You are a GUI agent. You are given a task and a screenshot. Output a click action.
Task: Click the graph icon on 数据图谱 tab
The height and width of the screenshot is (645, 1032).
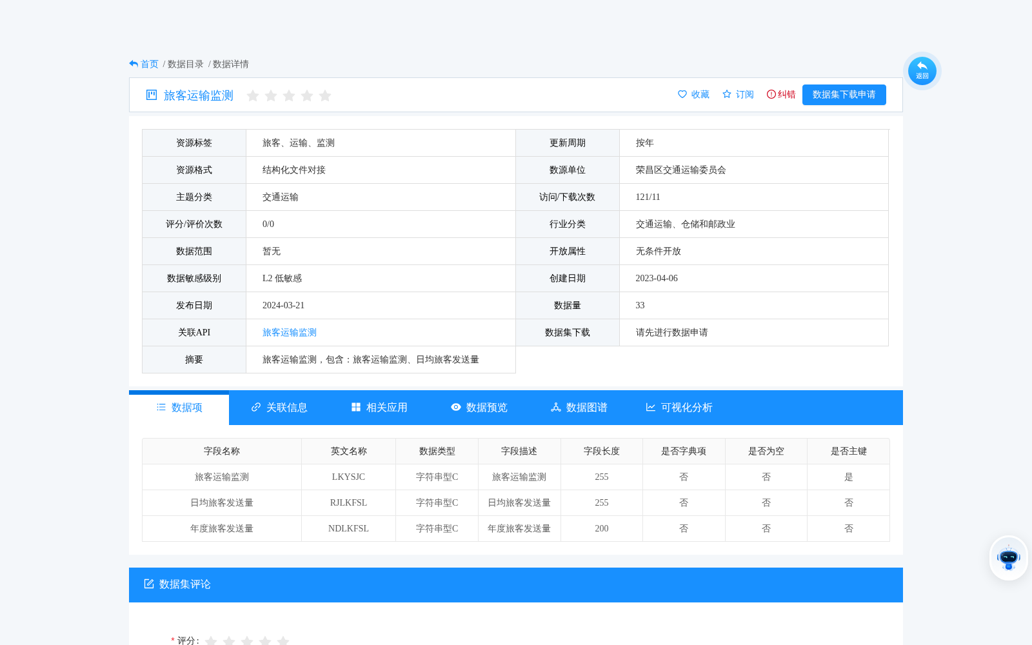tap(556, 407)
